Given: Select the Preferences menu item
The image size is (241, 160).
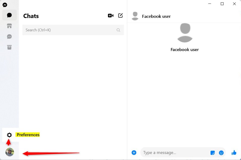Looking at the screenshot, I should click(28, 135).
